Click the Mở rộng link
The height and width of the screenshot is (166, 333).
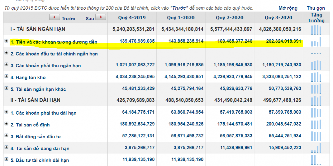click(288, 8)
